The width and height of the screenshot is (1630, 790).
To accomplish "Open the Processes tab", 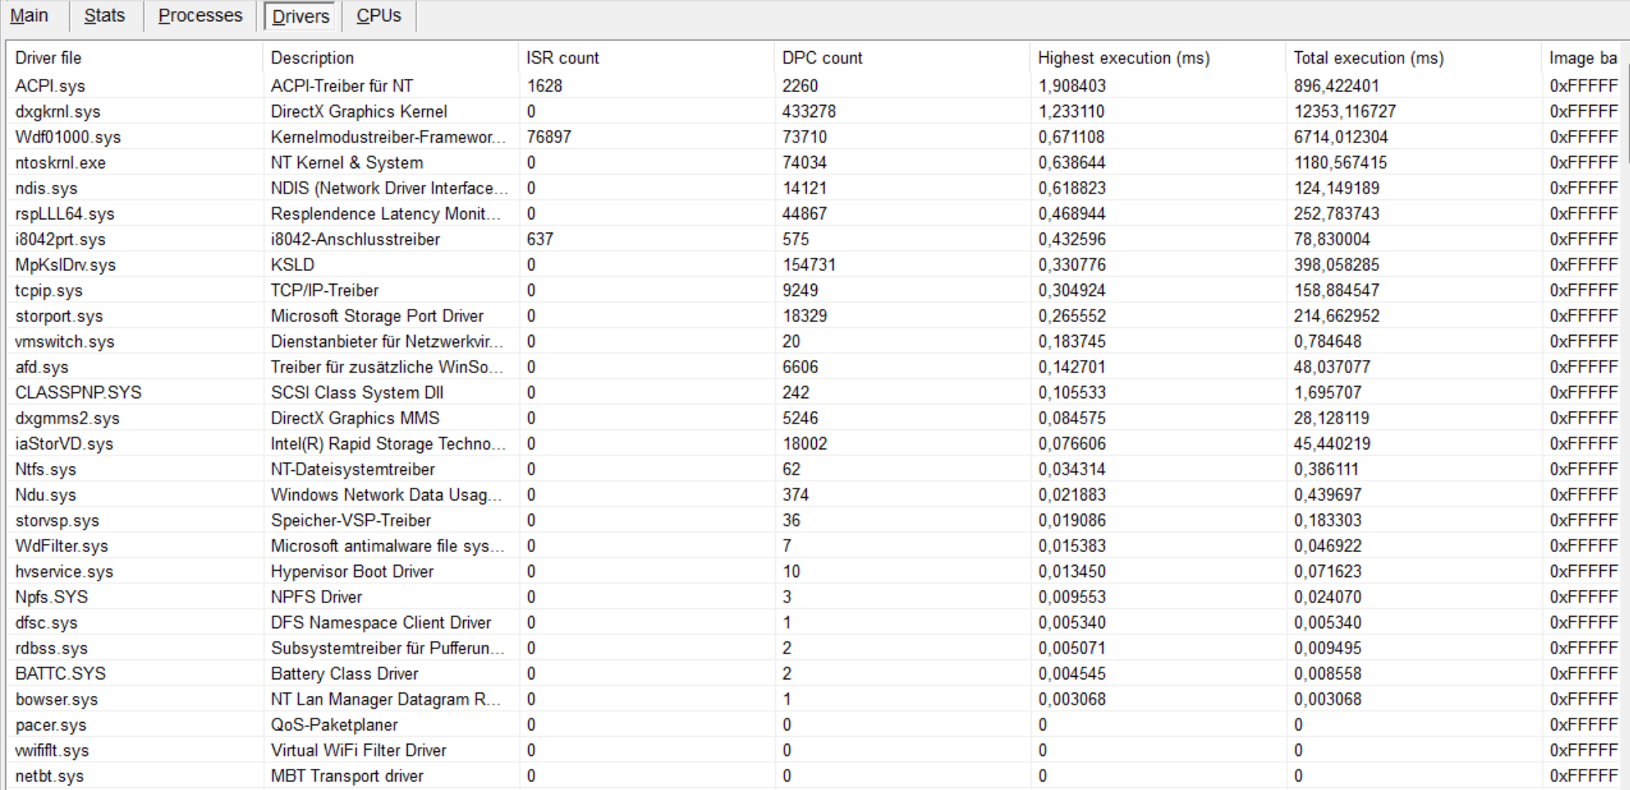I will 200,15.
